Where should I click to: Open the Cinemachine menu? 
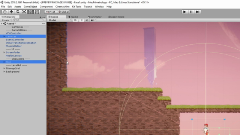[62, 7]
